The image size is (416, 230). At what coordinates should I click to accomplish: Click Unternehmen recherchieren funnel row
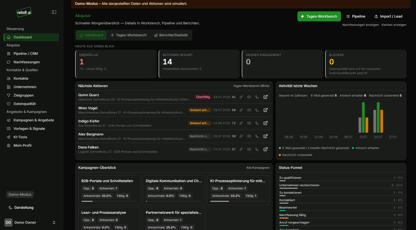tap(341, 186)
